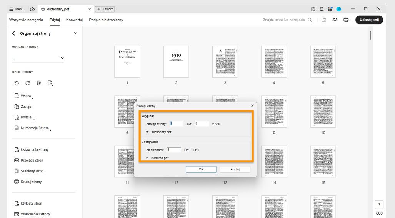The height and width of the screenshot is (218, 395).
Task: Select page 11 thumbnail
Action: point(124,161)
